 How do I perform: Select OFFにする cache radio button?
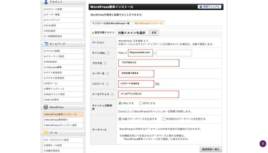click(140, 103)
